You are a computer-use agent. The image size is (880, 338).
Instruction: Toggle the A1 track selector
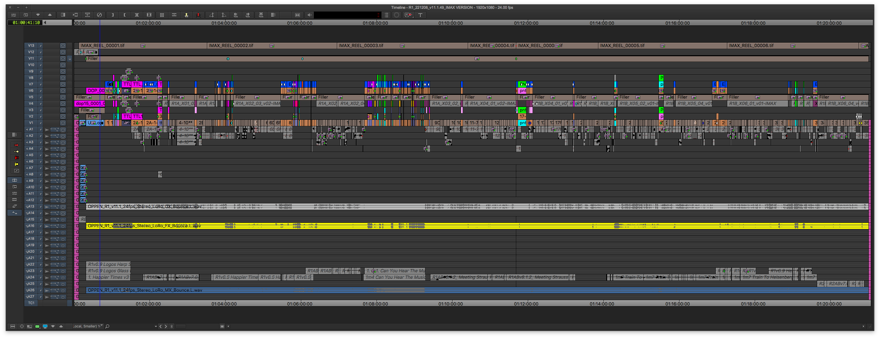tap(31, 129)
